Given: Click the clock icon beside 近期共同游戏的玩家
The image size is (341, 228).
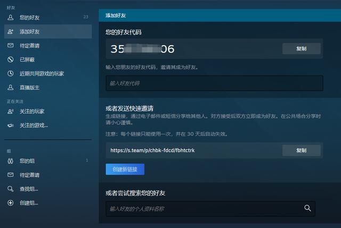Looking at the screenshot, I should [11, 73].
